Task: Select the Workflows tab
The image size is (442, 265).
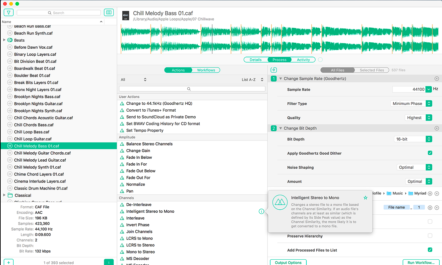Action: [206, 70]
